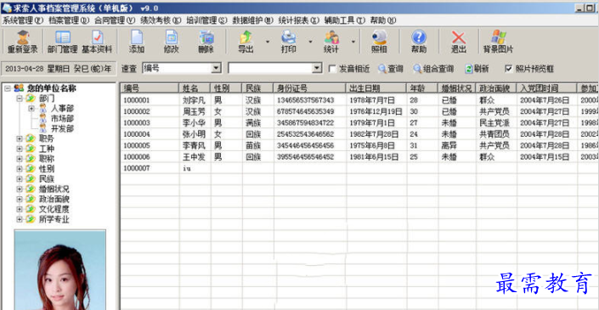
Task: Collapse the 部门 tree node
Action: click(19, 99)
